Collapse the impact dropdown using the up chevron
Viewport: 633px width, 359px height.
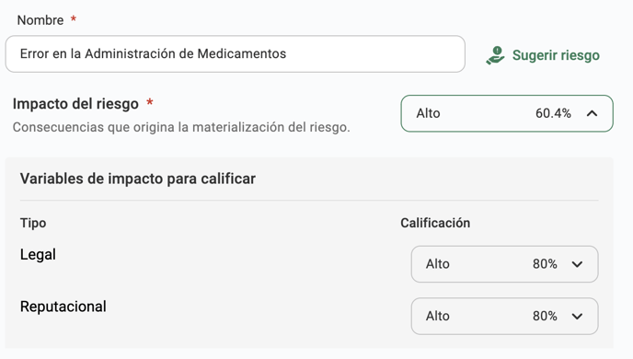point(592,113)
